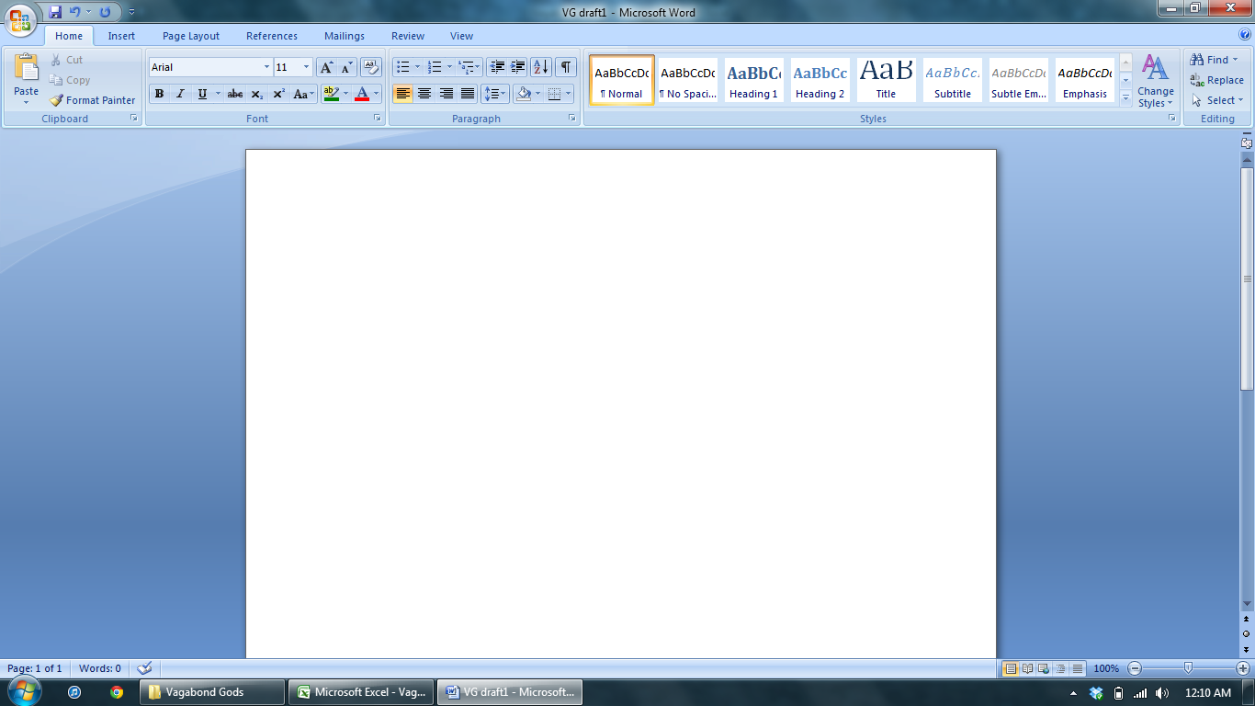Clear formatting with eraser icon
Screen dimensions: 1255x706
click(371, 67)
